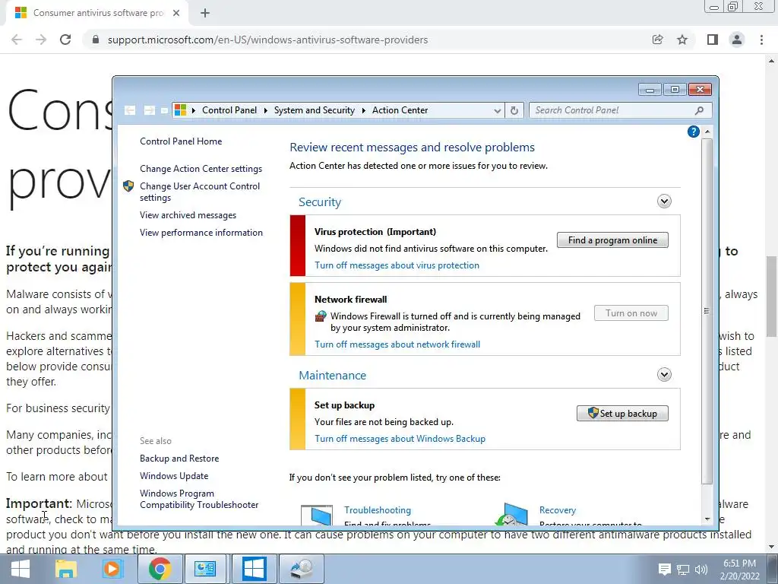Select System and Security in the breadcrumb

pos(315,110)
